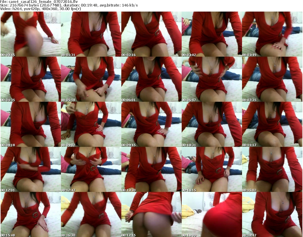Click the frame at 00:06:01

tap(151, 79)
